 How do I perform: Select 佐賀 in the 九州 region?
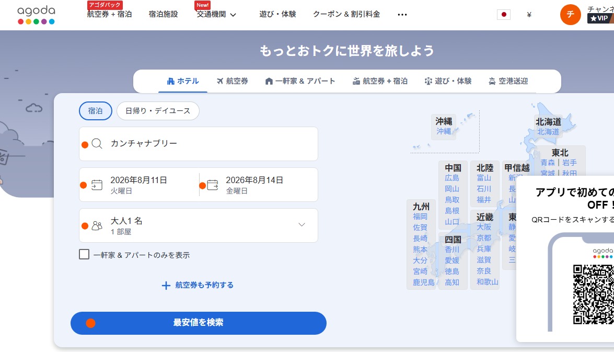click(x=420, y=228)
